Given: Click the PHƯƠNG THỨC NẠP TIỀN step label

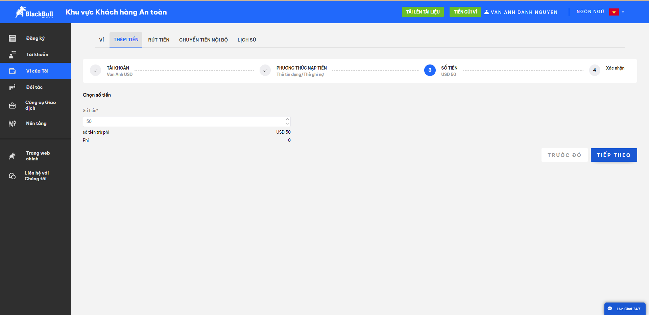Looking at the screenshot, I should (x=302, y=68).
